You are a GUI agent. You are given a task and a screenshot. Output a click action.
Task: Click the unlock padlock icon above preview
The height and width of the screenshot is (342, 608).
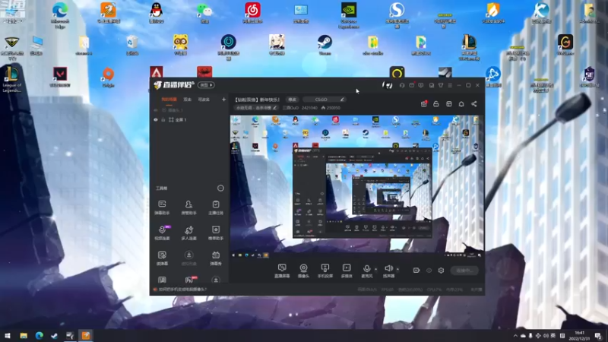pos(435,104)
